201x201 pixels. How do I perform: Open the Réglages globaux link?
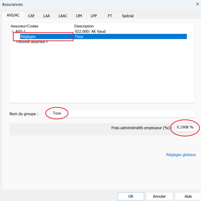click(181, 155)
